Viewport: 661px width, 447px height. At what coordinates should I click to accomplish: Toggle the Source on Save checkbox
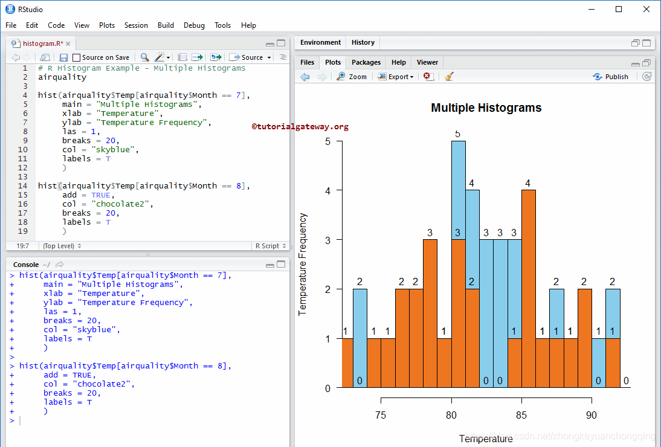coord(76,58)
